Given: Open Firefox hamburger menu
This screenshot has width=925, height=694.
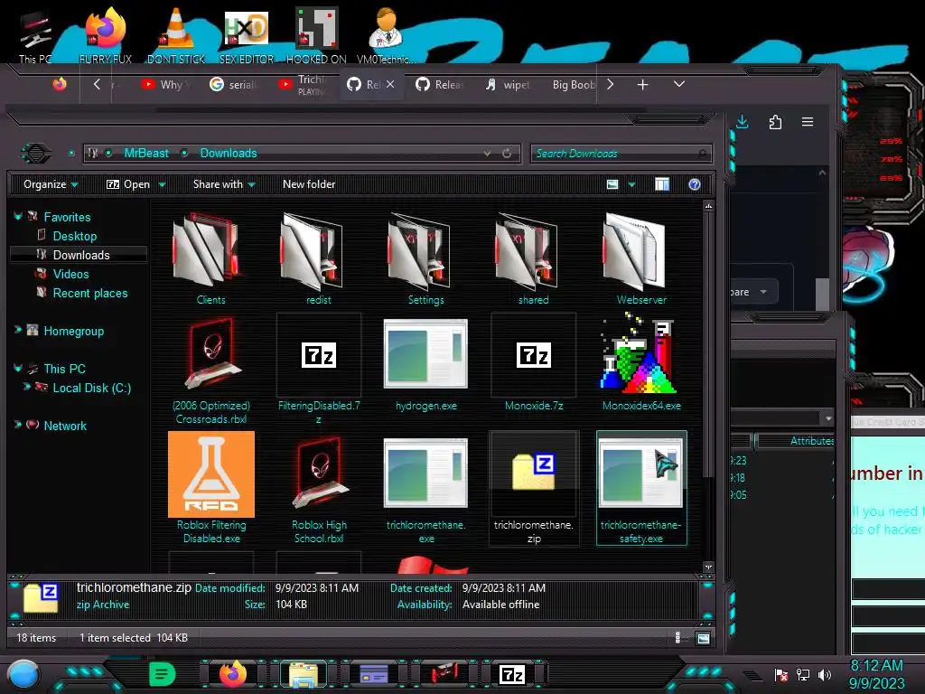Looking at the screenshot, I should 808,122.
